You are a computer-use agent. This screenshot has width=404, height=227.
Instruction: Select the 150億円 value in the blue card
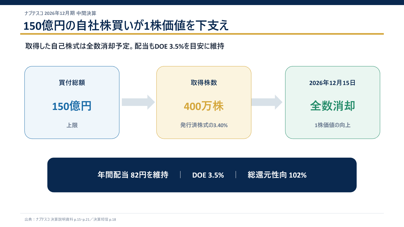tap(72, 106)
